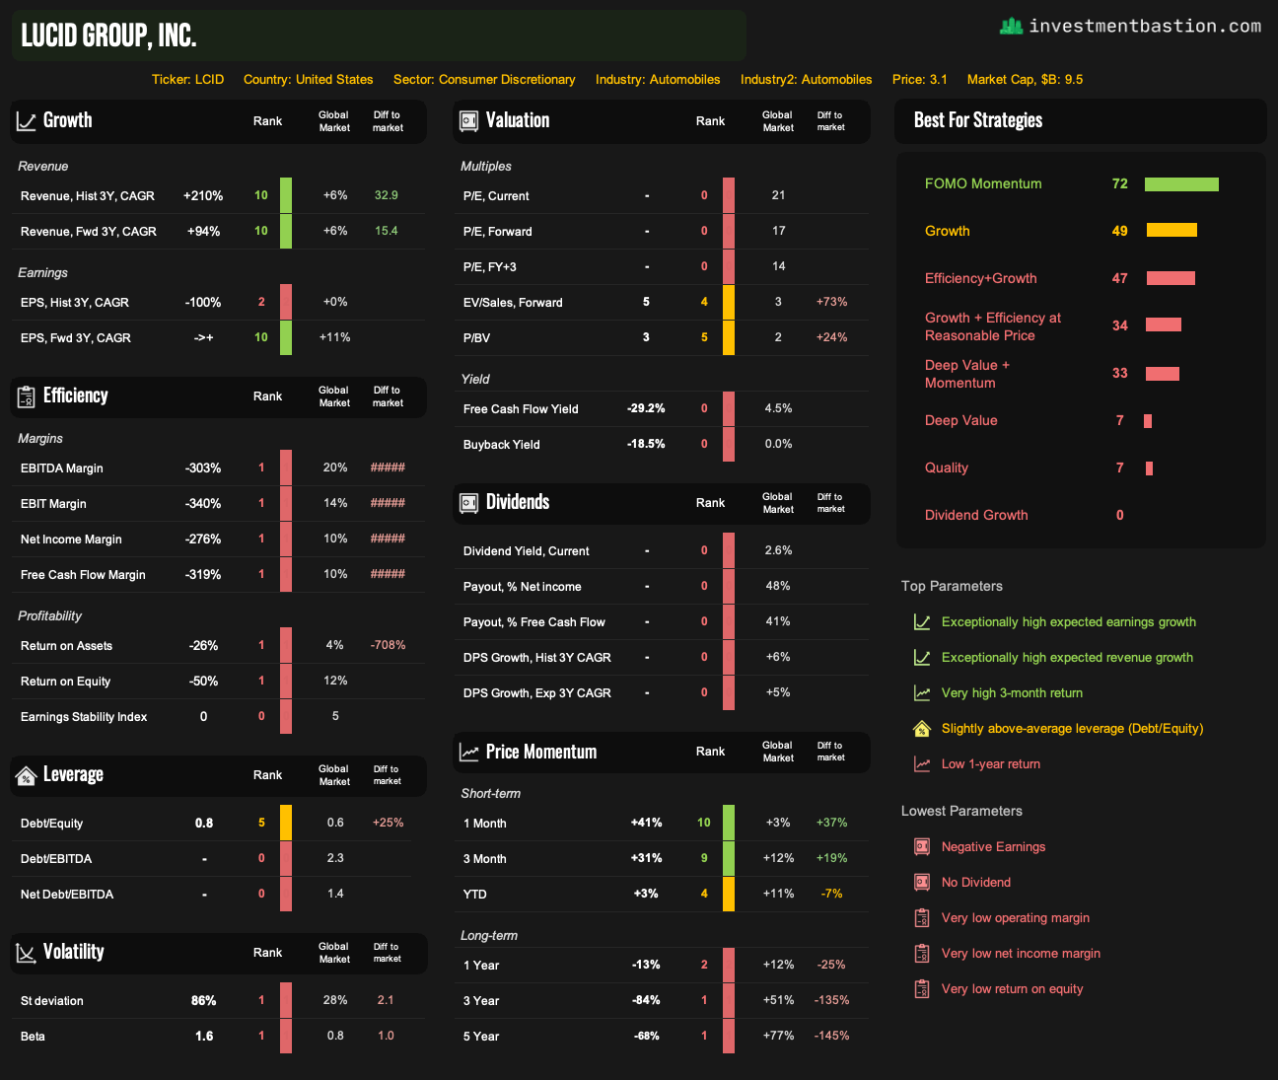The width and height of the screenshot is (1278, 1080).
Task: Click the Lucid Group, Inc. title
Action: pyautogui.click(x=108, y=36)
